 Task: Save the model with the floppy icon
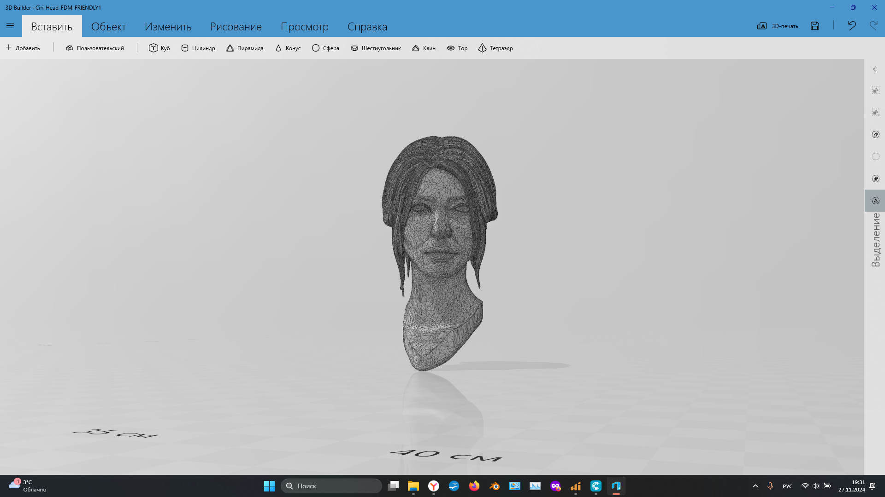pos(815,26)
